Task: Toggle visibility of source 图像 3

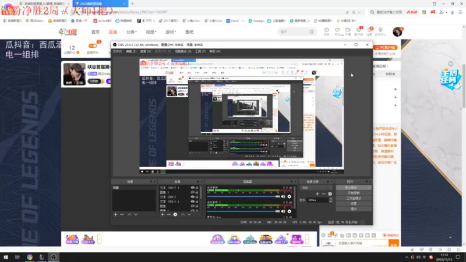Action: click(x=193, y=192)
